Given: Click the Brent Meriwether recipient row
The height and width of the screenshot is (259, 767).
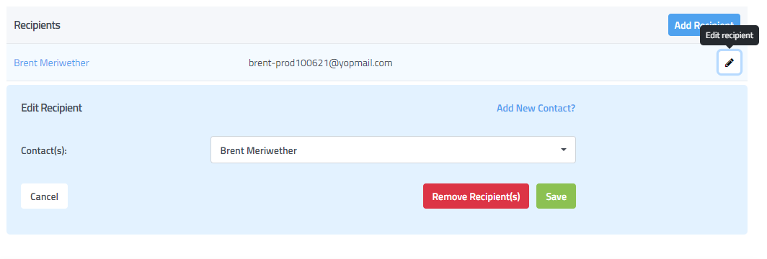Looking at the screenshot, I should pos(376,63).
